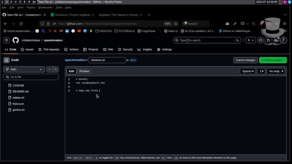Open the Firefox Bookmarks menu

point(45,7)
